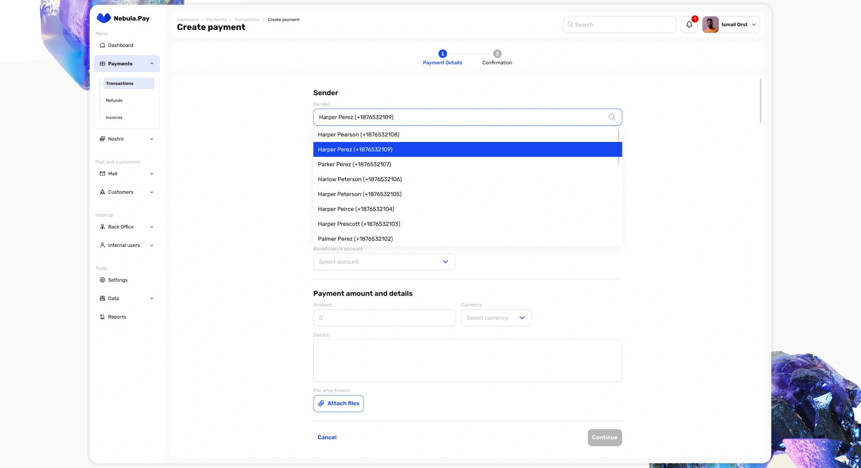Click the Reports icon in sidebar

pos(102,317)
